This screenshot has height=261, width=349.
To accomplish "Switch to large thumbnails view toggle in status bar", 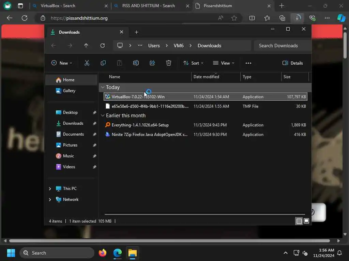I will 306,221.
